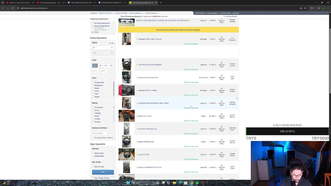
Task: Open Google Chrome from the taskbar
Action: pos(191,183)
